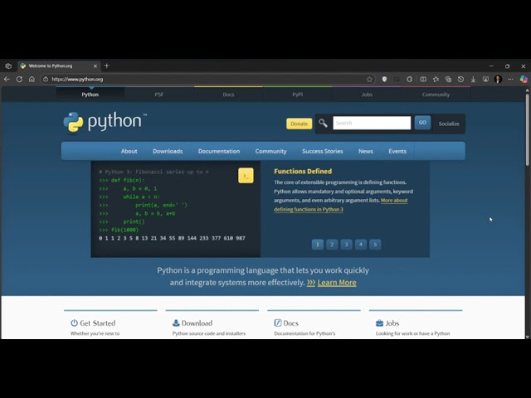Follow the Learn More link
Viewport: 531px width, 398px height.
[x=337, y=283]
